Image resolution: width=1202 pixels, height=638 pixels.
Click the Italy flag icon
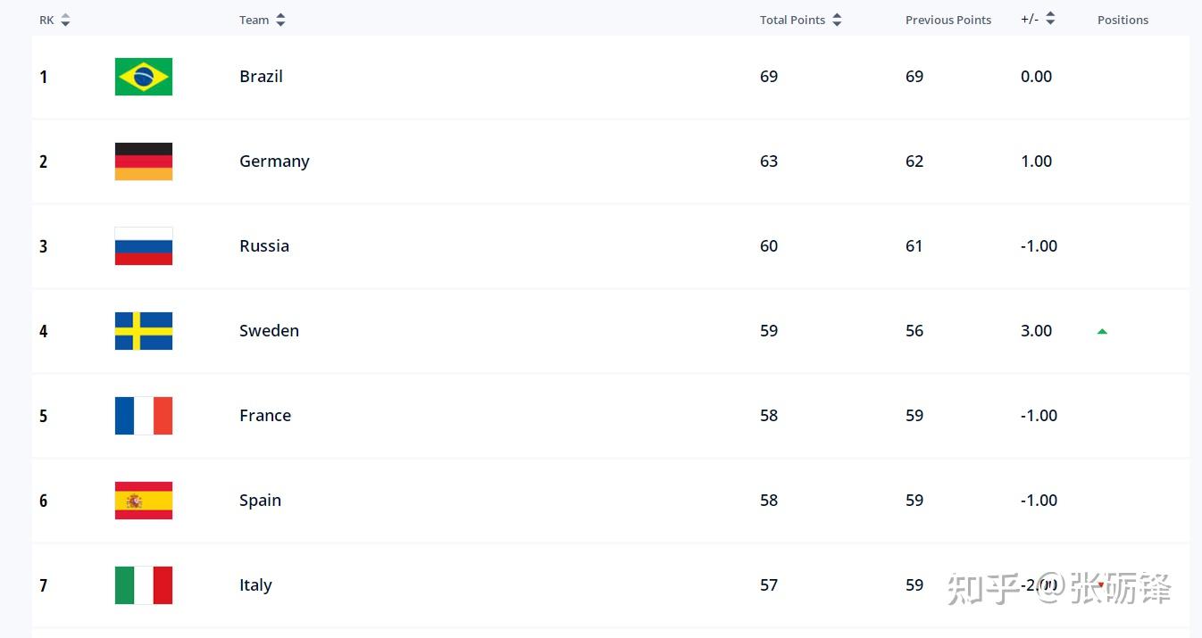pos(143,585)
